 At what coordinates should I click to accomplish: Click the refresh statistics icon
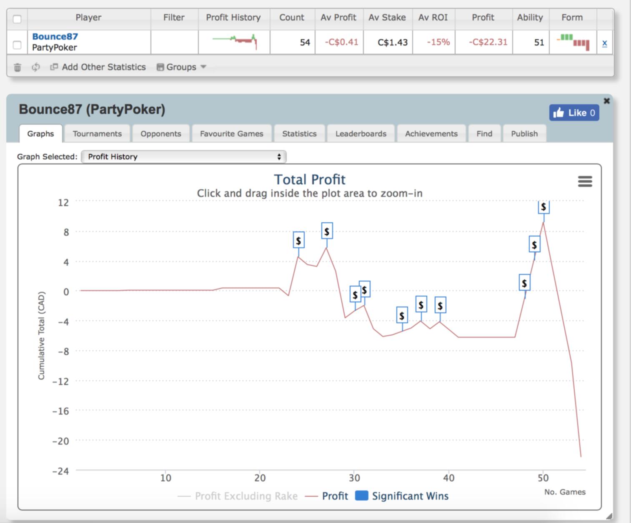click(36, 67)
